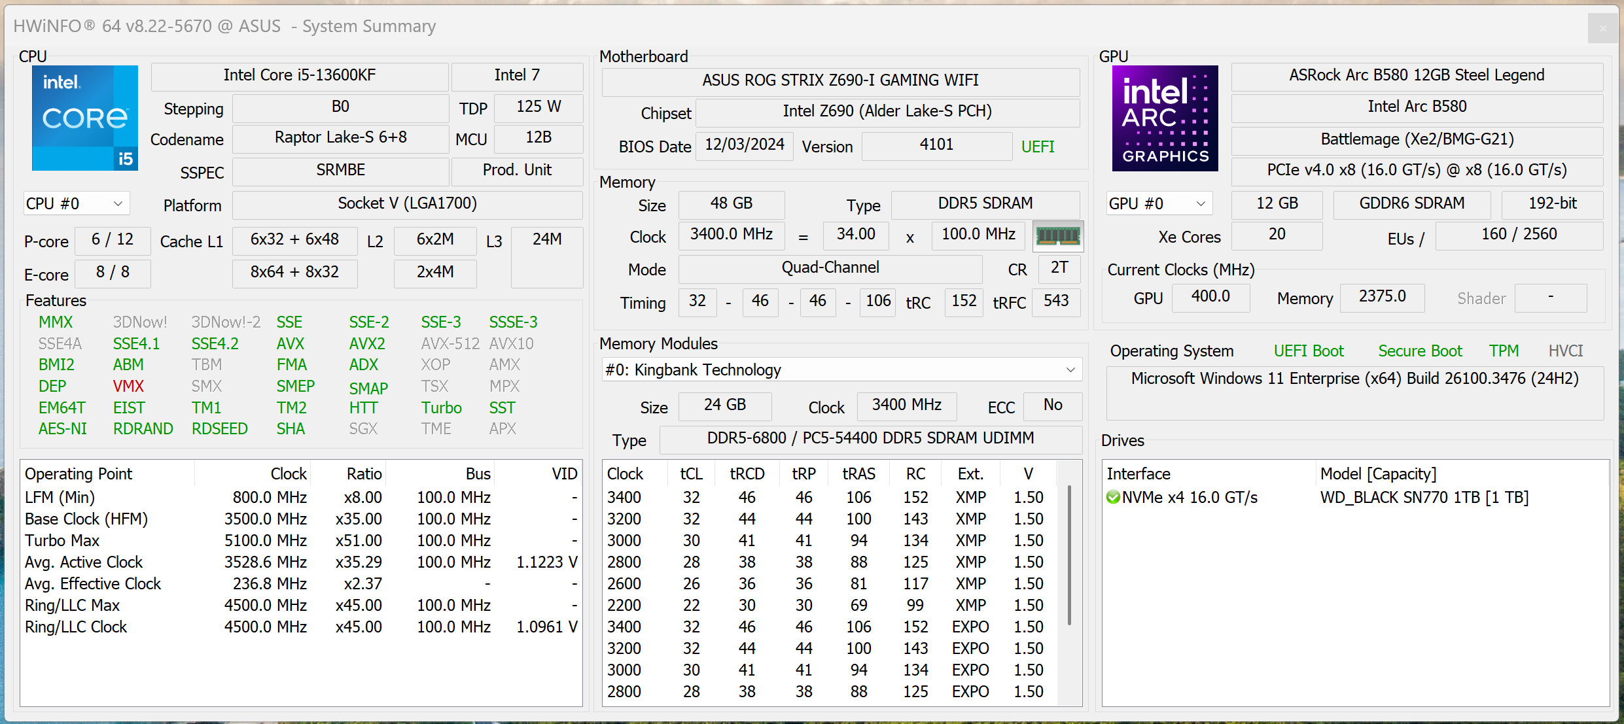
Task: Click the Operating Point column header
Action: (x=79, y=474)
